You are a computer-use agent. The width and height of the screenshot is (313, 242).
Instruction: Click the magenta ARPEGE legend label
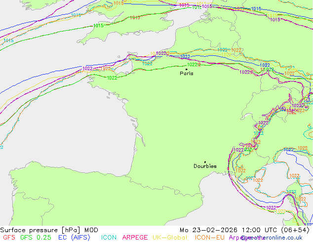pyautogui.click(x=135, y=238)
